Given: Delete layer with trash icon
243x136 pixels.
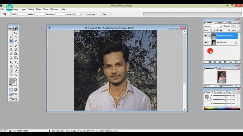Looking at the screenshot, I should 235,62.
